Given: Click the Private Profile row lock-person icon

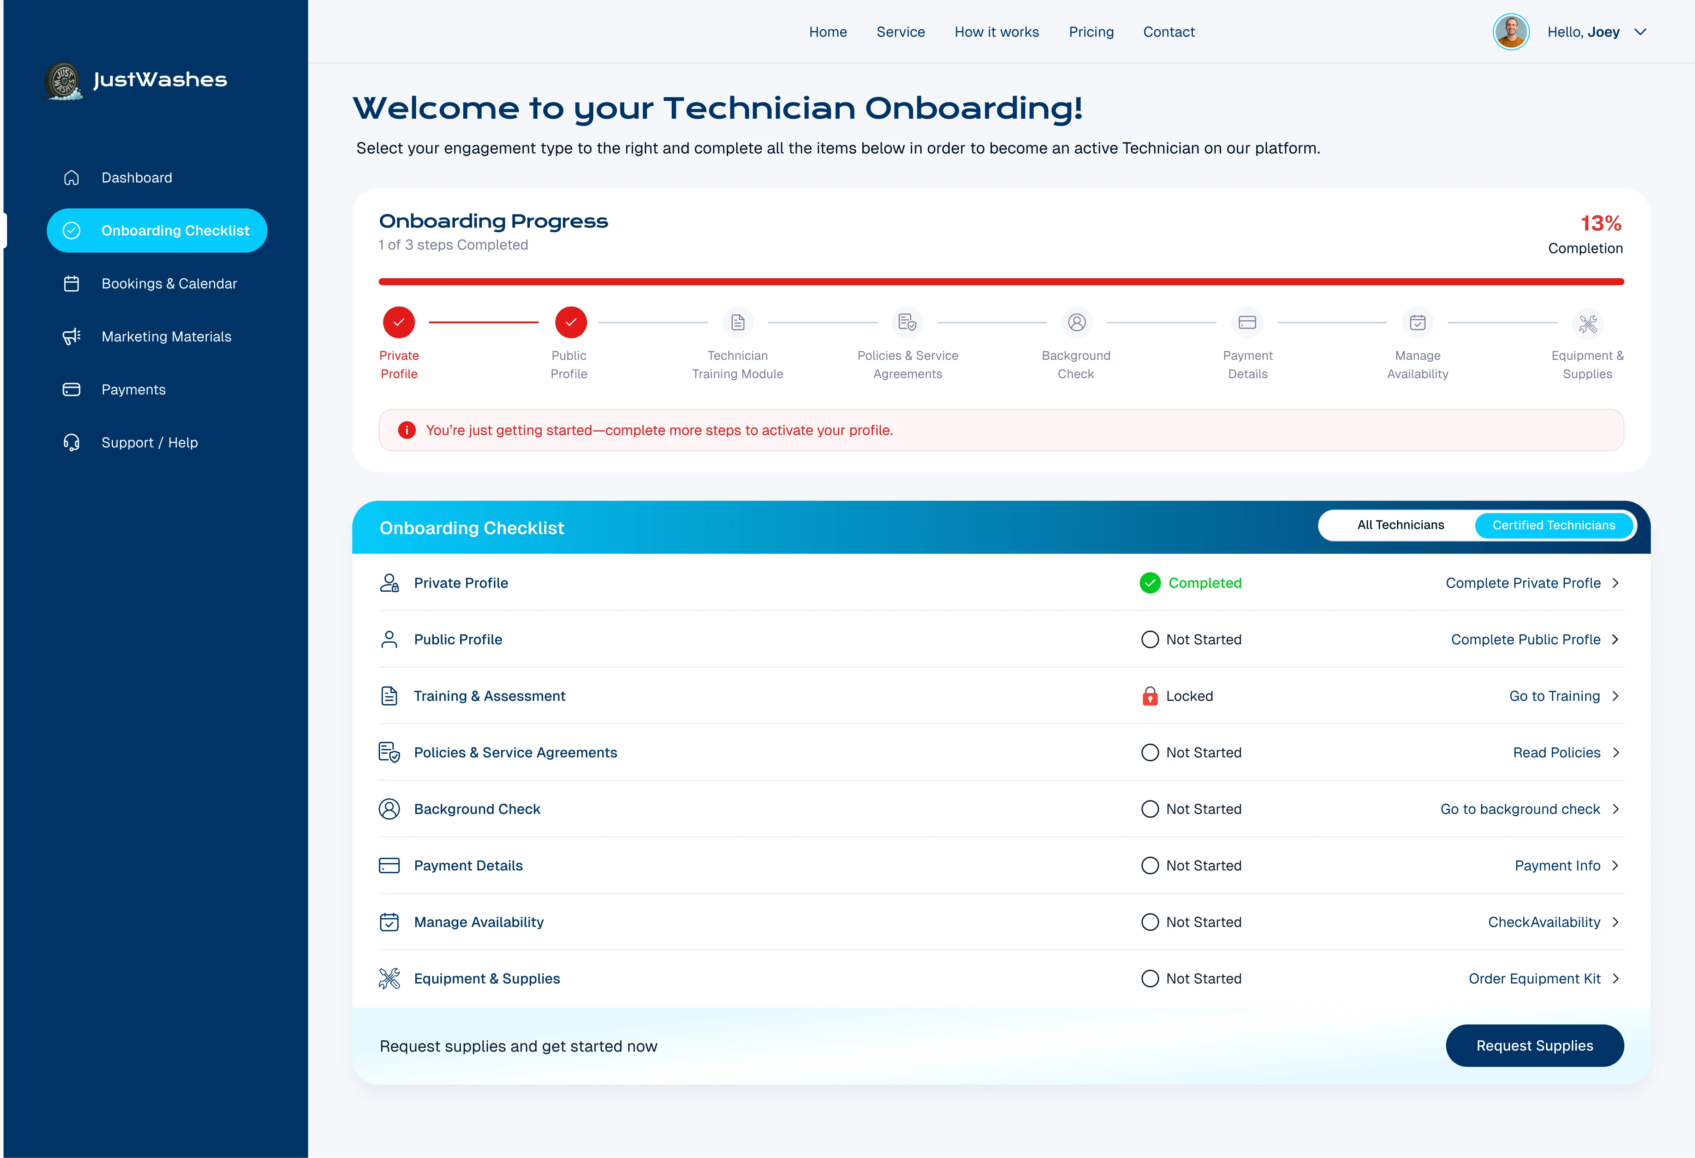Looking at the screenshot, I should (x=389, y=583).
